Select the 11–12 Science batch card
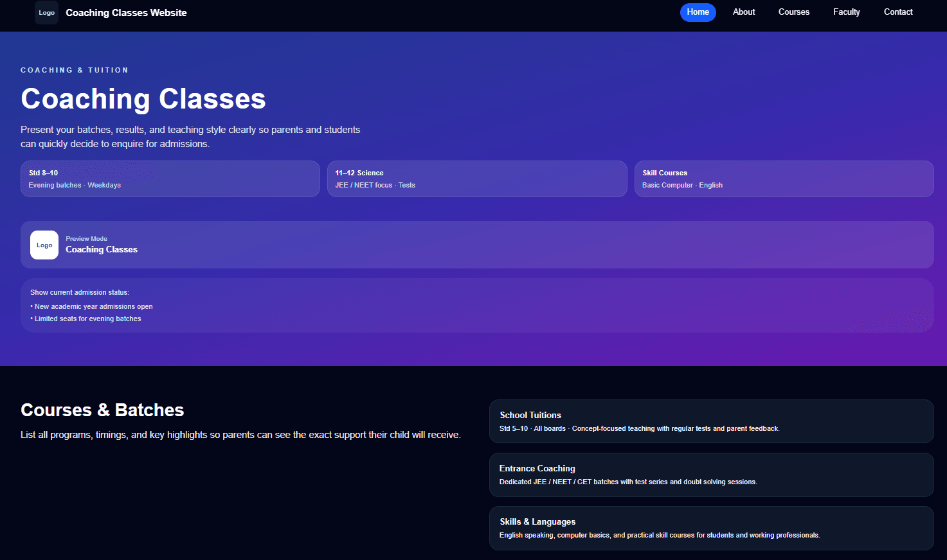This screenshot has width=947, height=560. (x=476, y=179)
